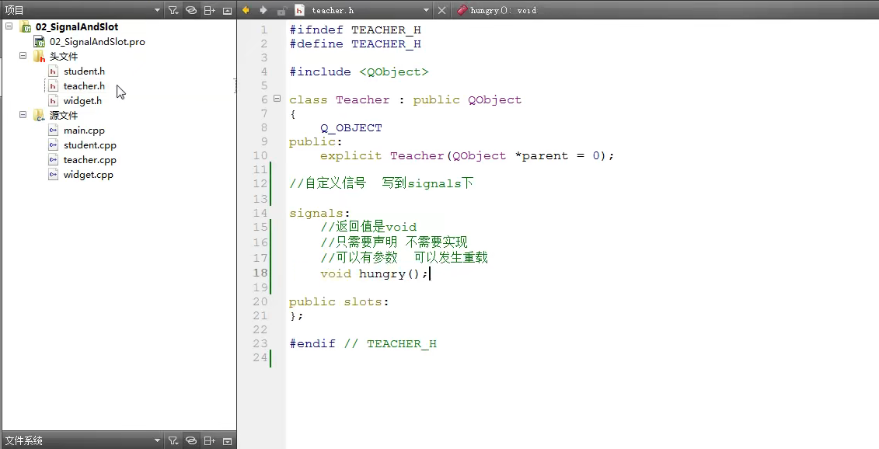Viewport: 879px width, 449px height.
Task: Click the 'public slots:' line
Action: tap(339, 301)
